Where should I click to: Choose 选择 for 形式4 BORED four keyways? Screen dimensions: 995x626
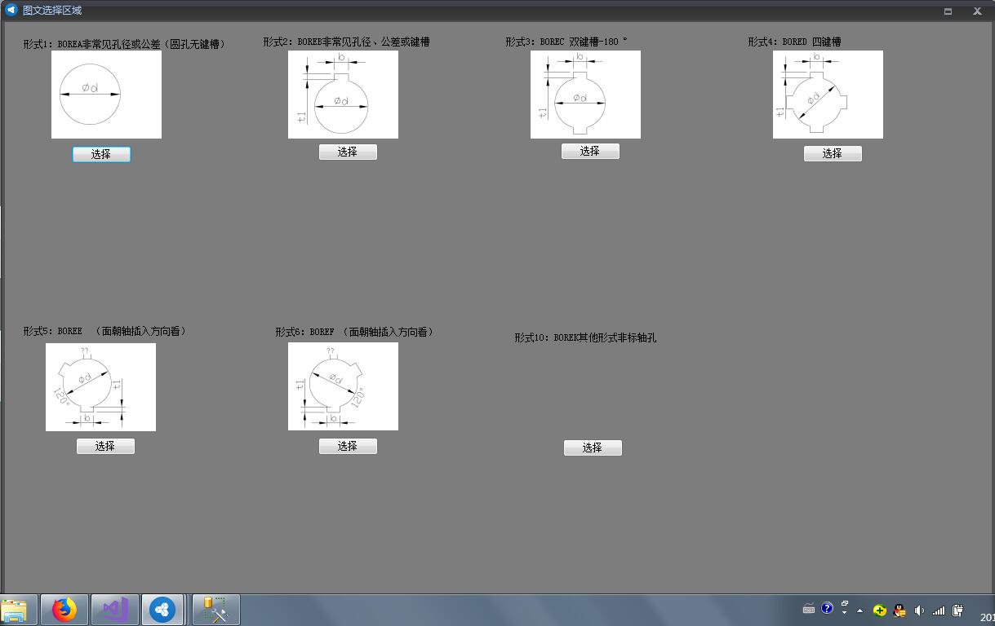click(833, 153)
